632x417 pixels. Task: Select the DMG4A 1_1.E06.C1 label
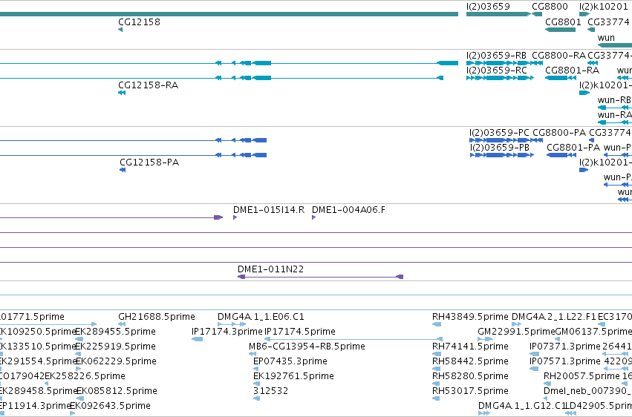coord(261,317)
